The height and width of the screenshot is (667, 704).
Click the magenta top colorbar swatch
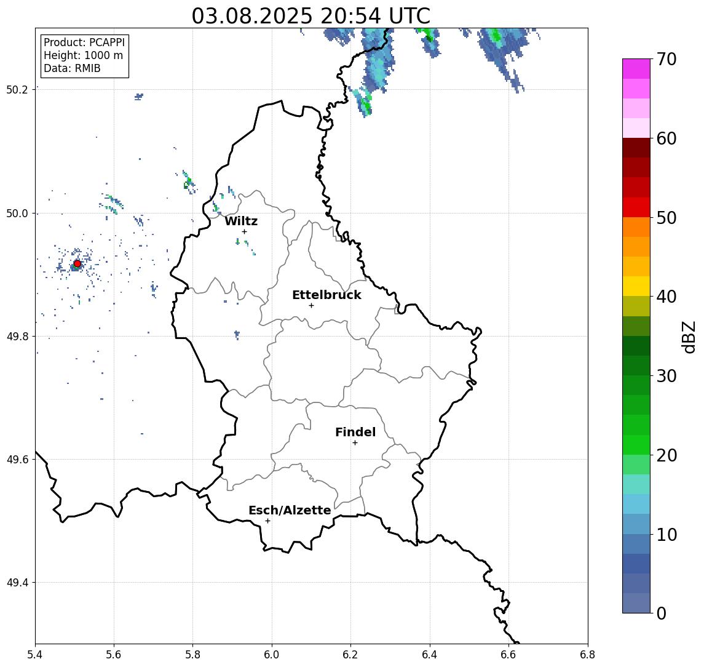click(636, 69)
